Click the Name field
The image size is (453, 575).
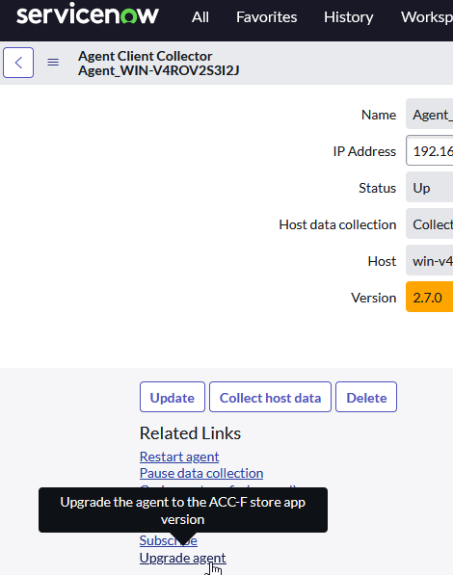(x=429, y=114)
